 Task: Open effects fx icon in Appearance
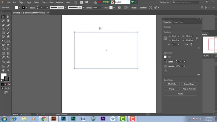(x=165, y=71)
